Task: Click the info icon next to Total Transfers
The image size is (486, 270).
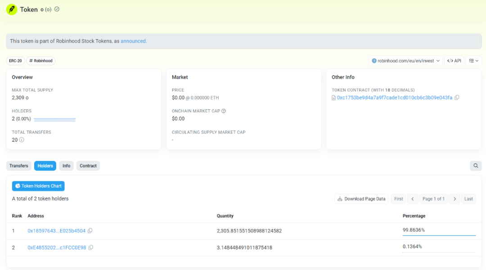Action: 22,140
